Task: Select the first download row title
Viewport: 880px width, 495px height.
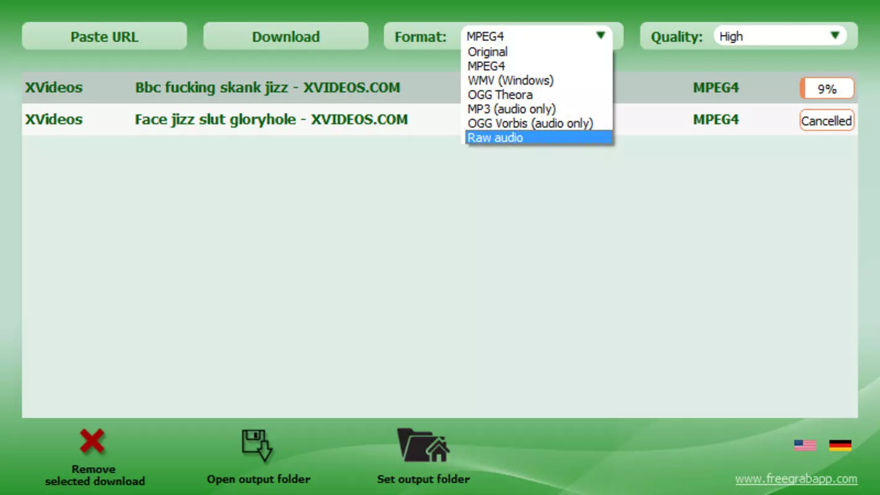Action: (x=267, y=87)
